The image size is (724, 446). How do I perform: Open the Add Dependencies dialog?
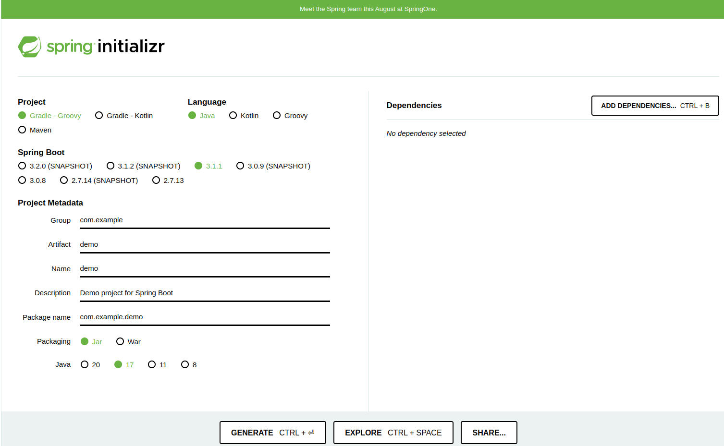pyautogui.click(x=655, y=106)
